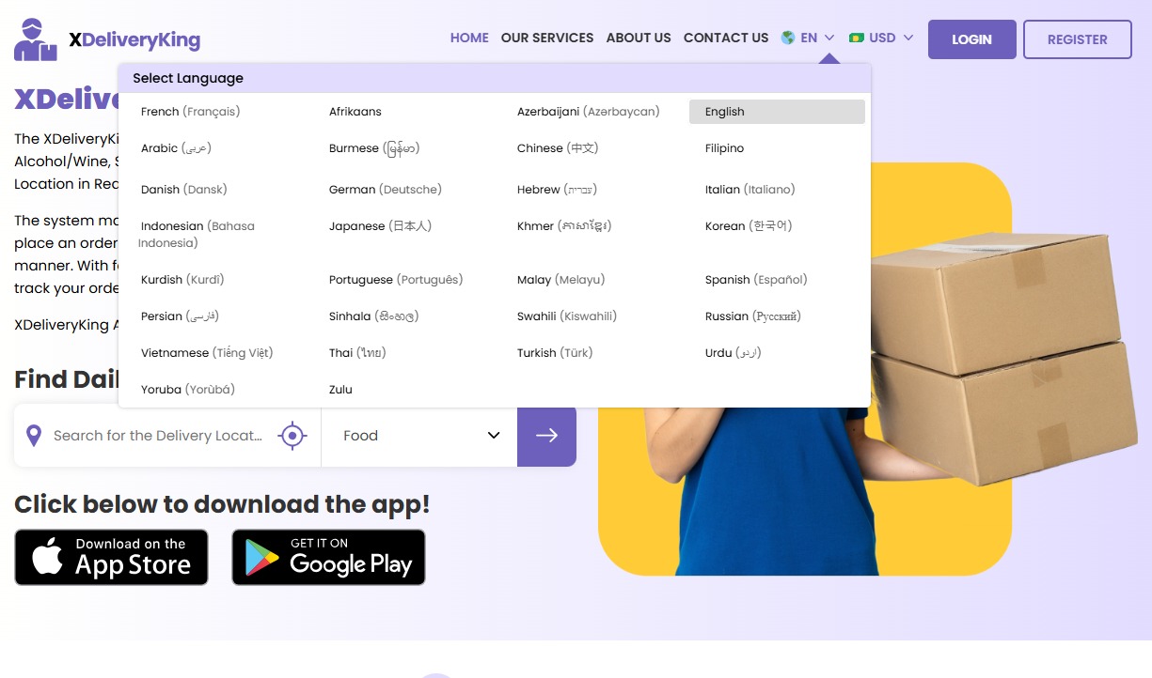
Task: Click the purple arrow search button
Action: pyautogui.click(x=546, y=435)
